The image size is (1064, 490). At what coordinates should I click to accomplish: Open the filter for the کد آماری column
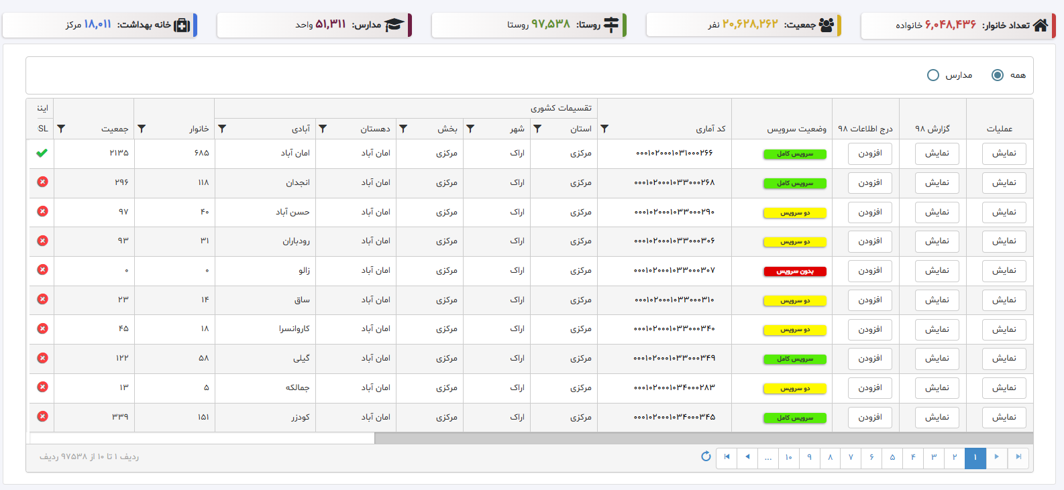click(x=604, y=129)
